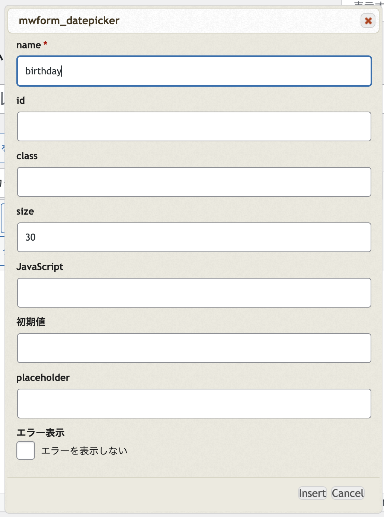Click the Insert button
Image resolution: width=384 pixels, height=517 pixels.
tap(312, 493)
